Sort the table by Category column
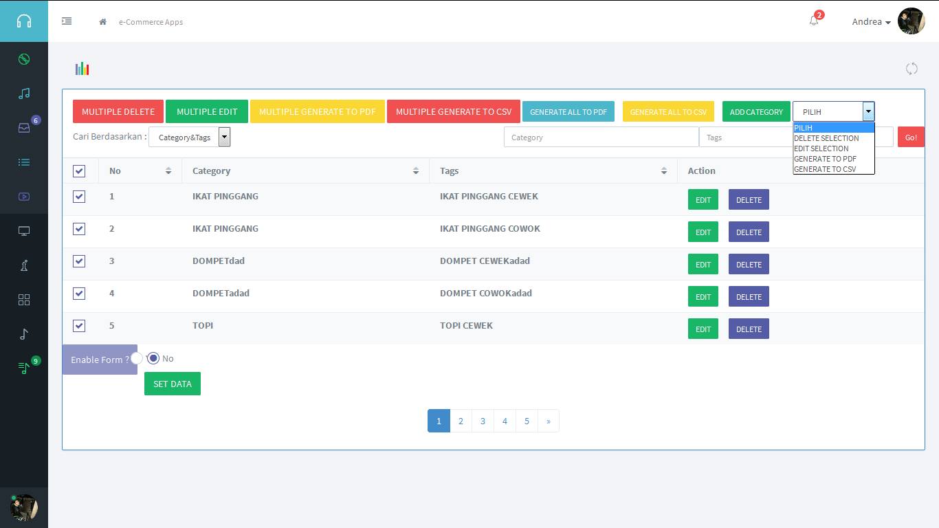 coord(415,171)
